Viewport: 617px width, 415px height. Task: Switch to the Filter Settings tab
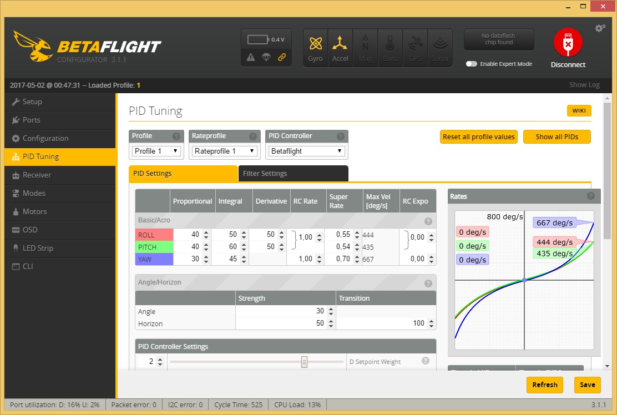pos(293,174)
